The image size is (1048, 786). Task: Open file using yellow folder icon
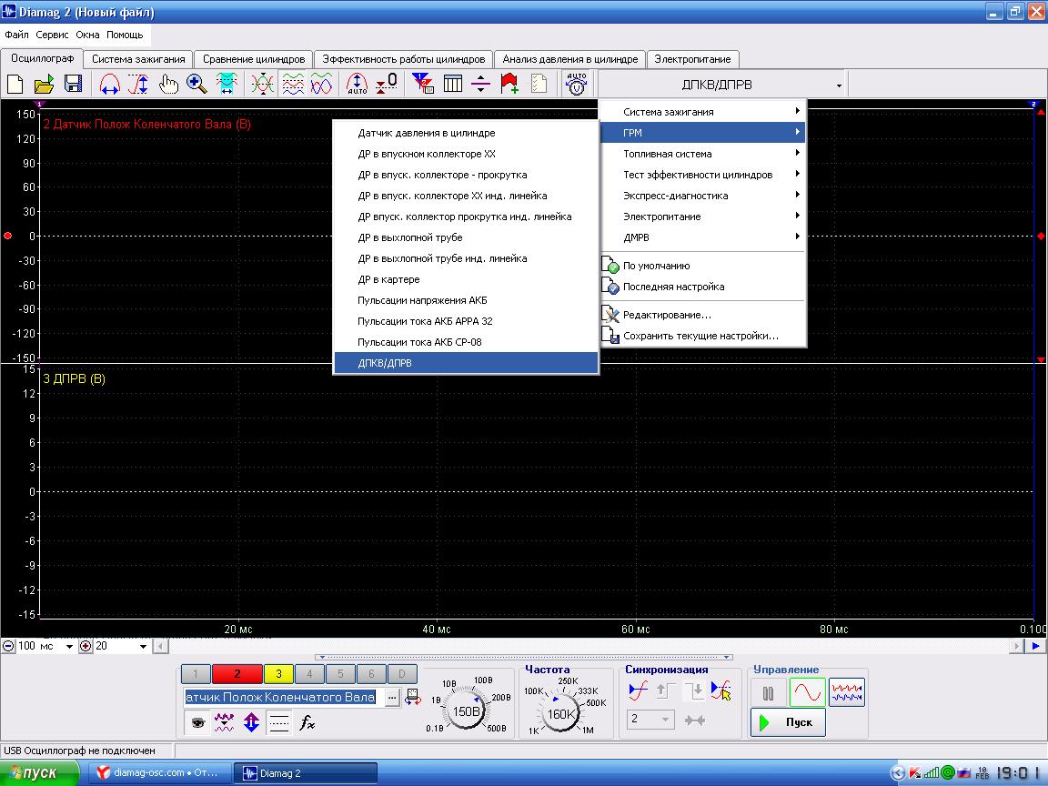click(44, 85)
